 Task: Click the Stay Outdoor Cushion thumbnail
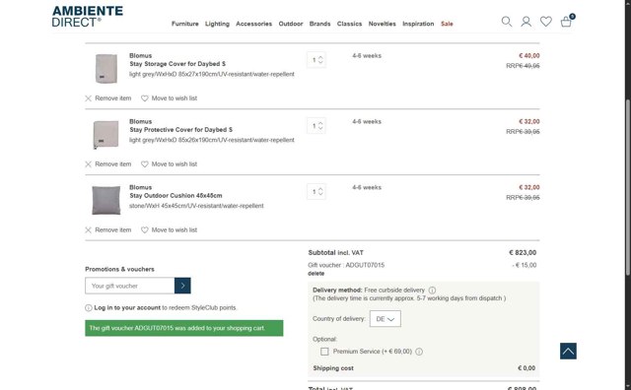(x=105, y=200)
